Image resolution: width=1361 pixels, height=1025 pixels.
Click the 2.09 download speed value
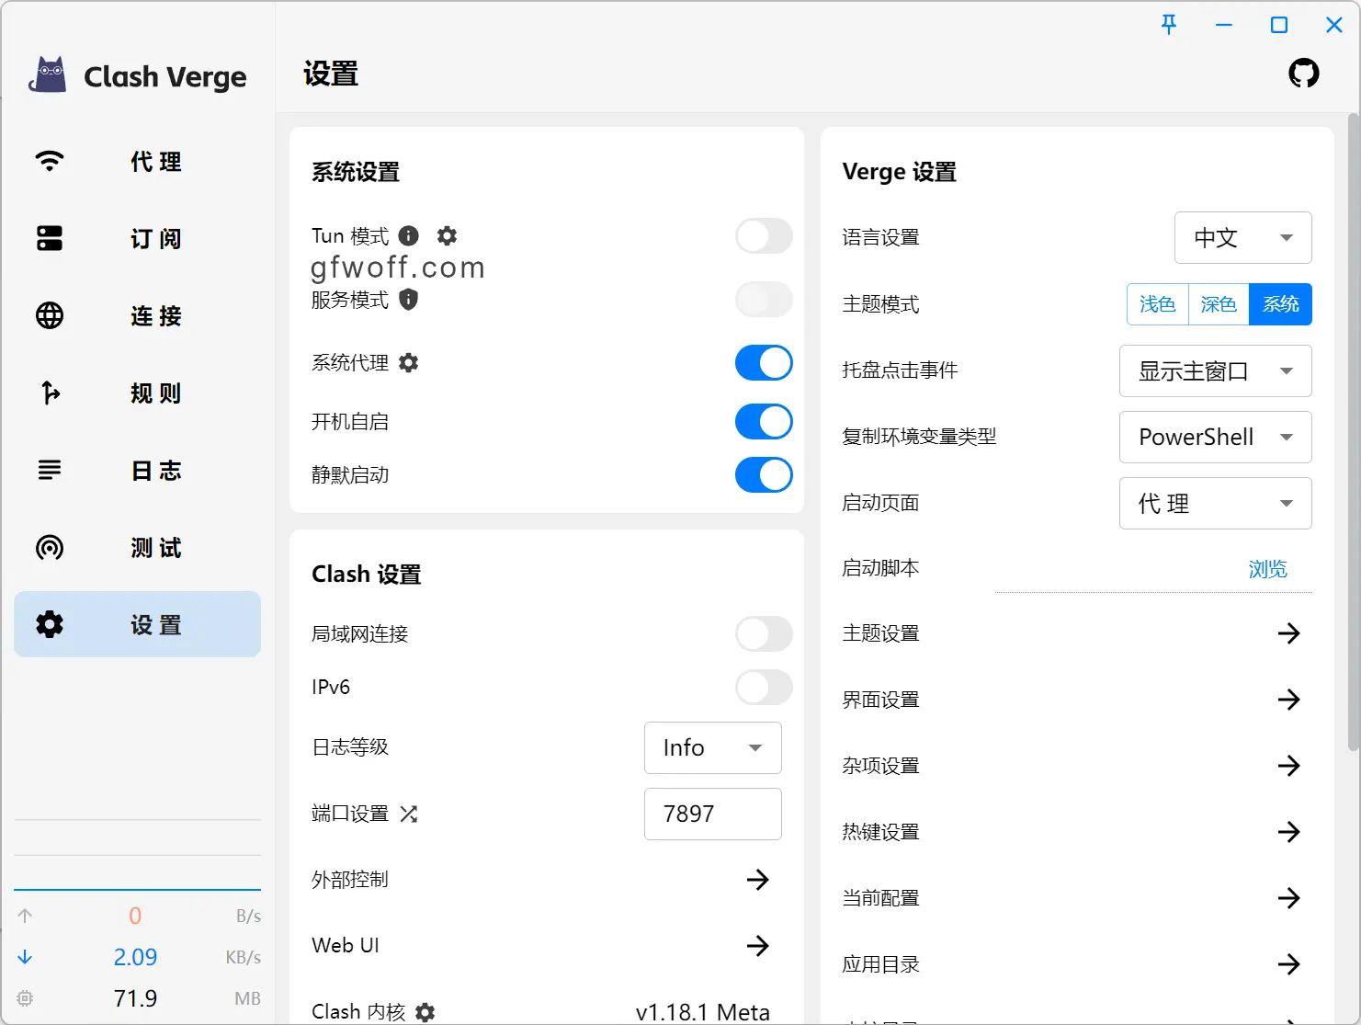pyautogui.click(x=135, y=957)
